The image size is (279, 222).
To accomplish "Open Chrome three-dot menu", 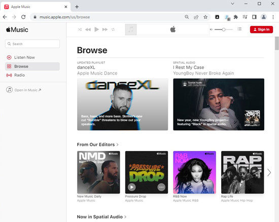I will [x=273, y=17].
